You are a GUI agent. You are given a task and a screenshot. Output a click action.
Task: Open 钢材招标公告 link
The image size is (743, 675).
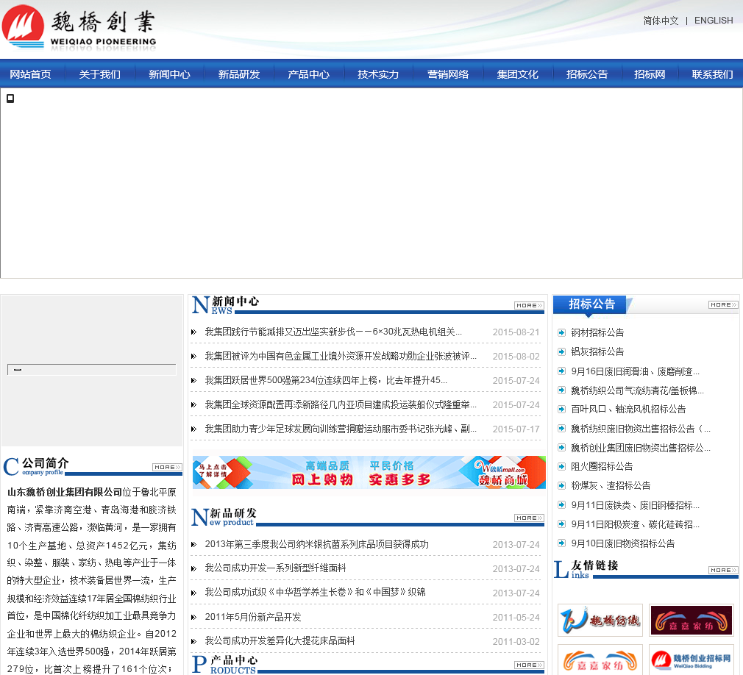(x=597, y=332)
